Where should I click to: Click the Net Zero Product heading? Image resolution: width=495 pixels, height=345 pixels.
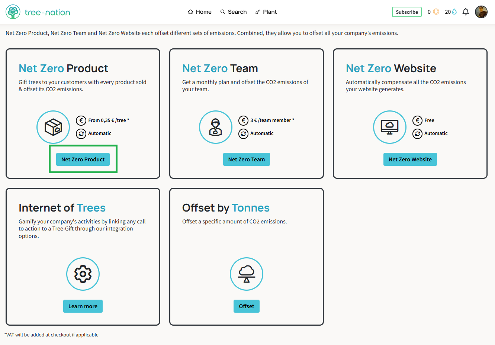pyautogui.click(x=64, y=68)
